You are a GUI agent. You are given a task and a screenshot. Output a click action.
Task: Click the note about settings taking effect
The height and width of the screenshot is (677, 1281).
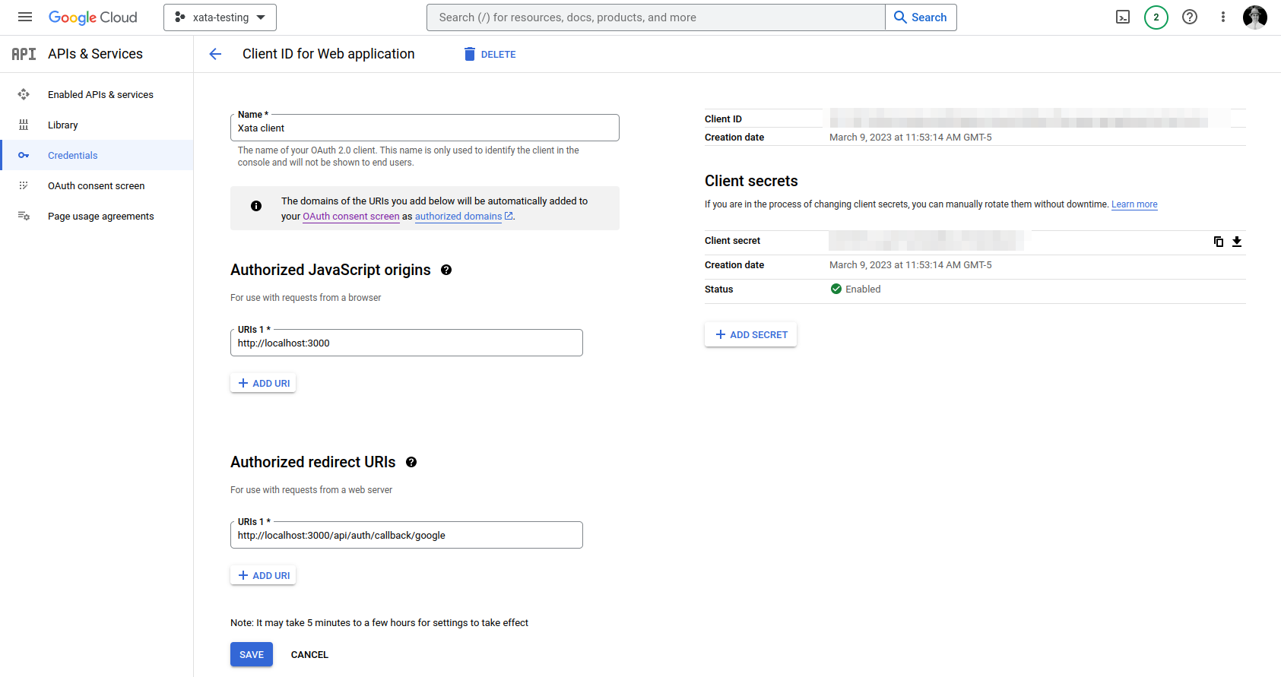[379, 623]
